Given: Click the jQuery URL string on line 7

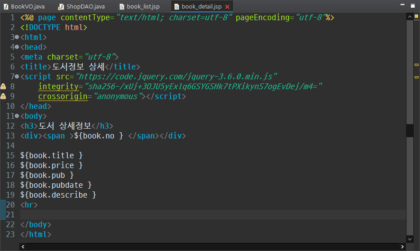Looking at the screenshot, I should 176,77.
